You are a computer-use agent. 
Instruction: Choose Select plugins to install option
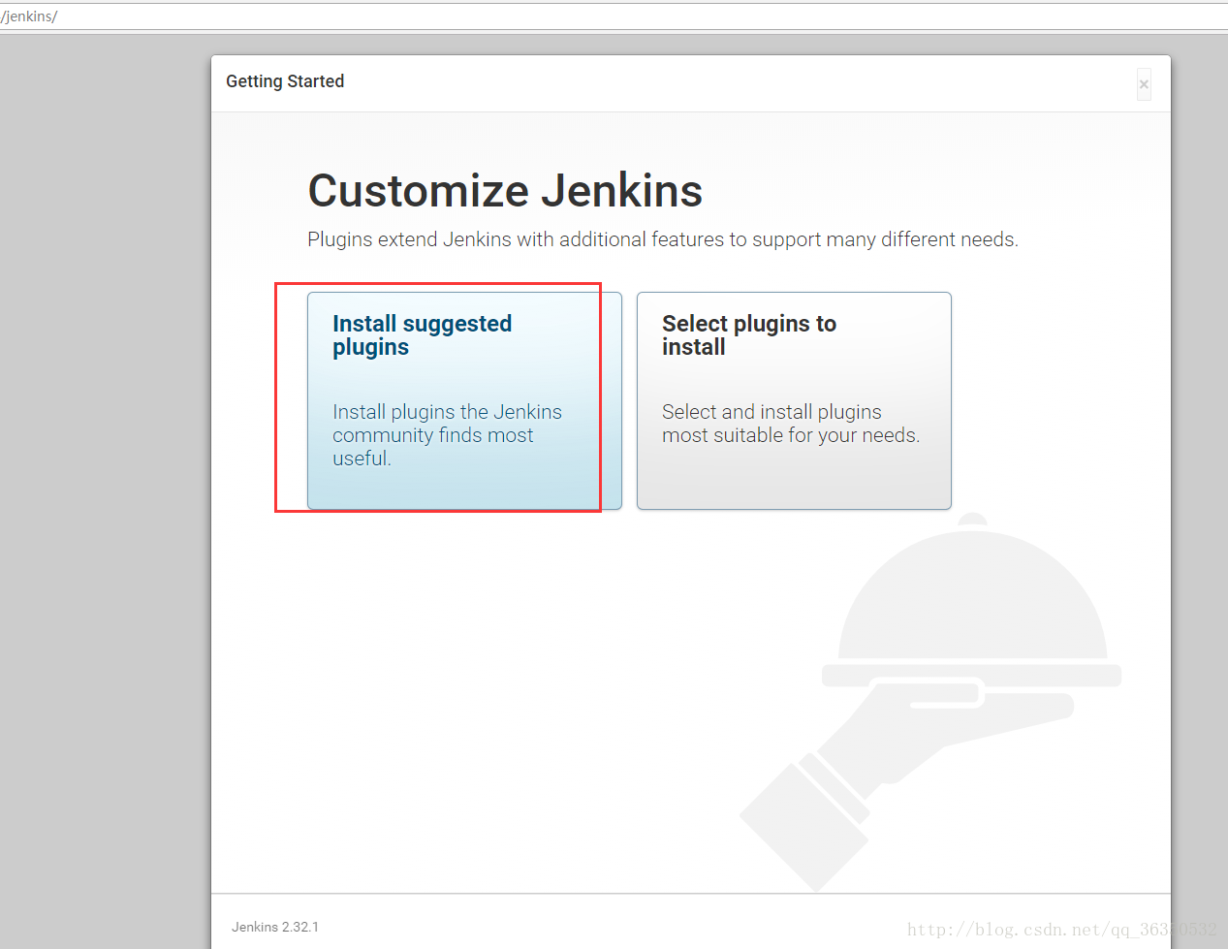(x=794, y=400)
